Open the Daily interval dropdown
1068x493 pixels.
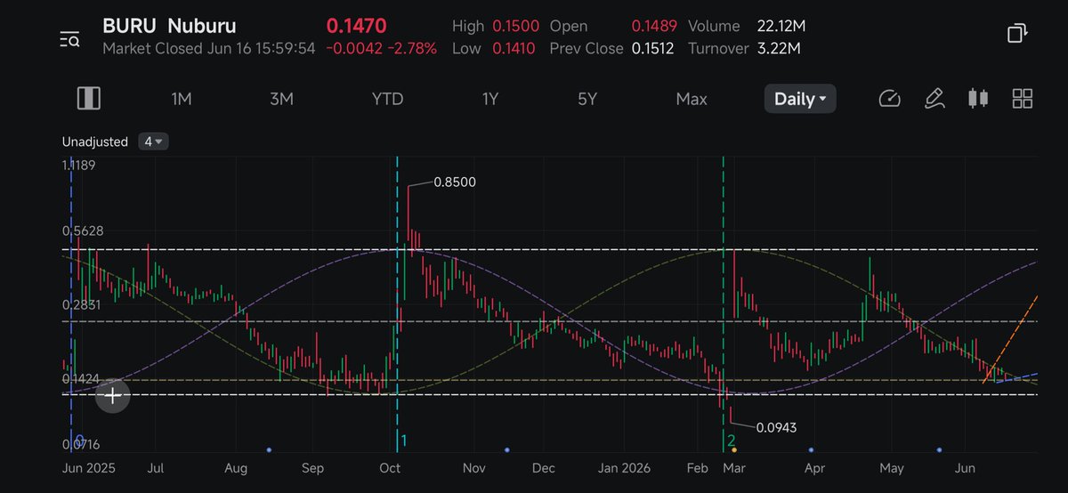pos(800,99)
